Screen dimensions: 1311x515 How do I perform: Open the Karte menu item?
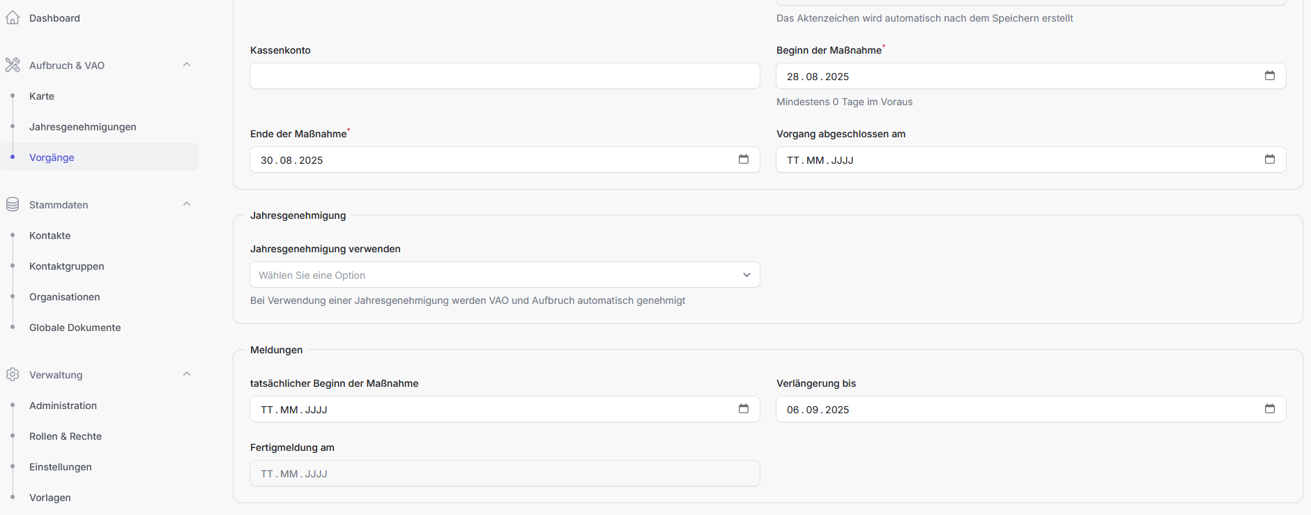[42, 96]
